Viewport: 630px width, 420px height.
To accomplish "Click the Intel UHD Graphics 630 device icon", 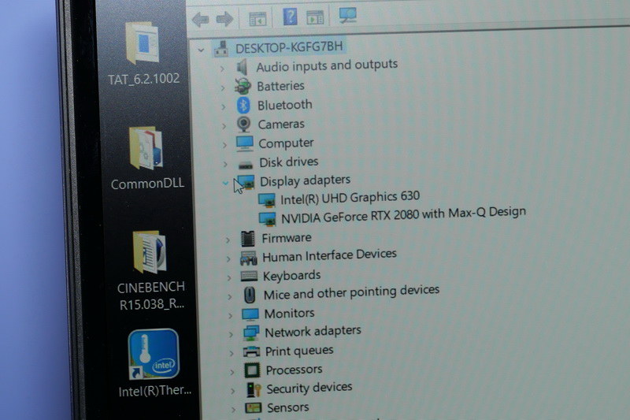I will pos(267,200).
